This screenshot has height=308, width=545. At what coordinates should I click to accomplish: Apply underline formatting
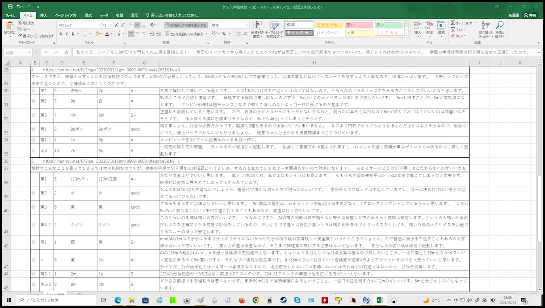[x=73, y=34]
